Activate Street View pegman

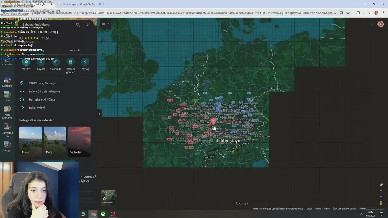(x=381, y=203)
